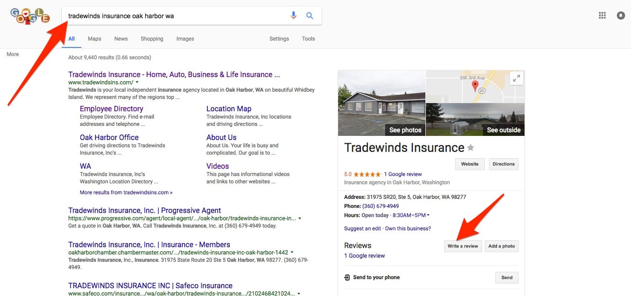Click the phone number (360) 679-4949
This screenshot has width=631, height=296.
[x=381, y=206]
